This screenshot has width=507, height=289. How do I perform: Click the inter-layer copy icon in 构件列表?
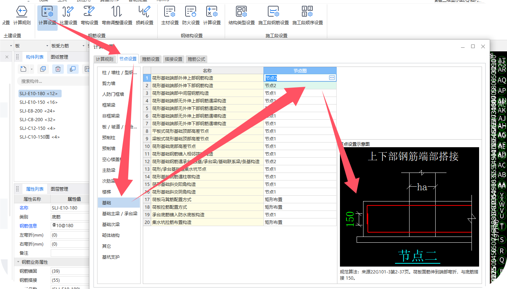[x=73, y=69]
